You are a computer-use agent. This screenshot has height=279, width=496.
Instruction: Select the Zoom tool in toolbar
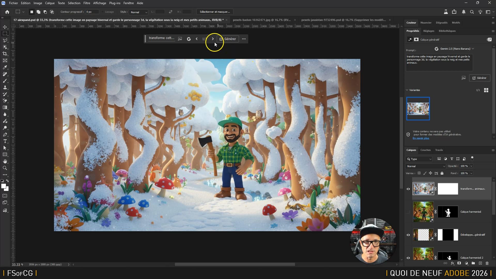[x=5, y=168]
